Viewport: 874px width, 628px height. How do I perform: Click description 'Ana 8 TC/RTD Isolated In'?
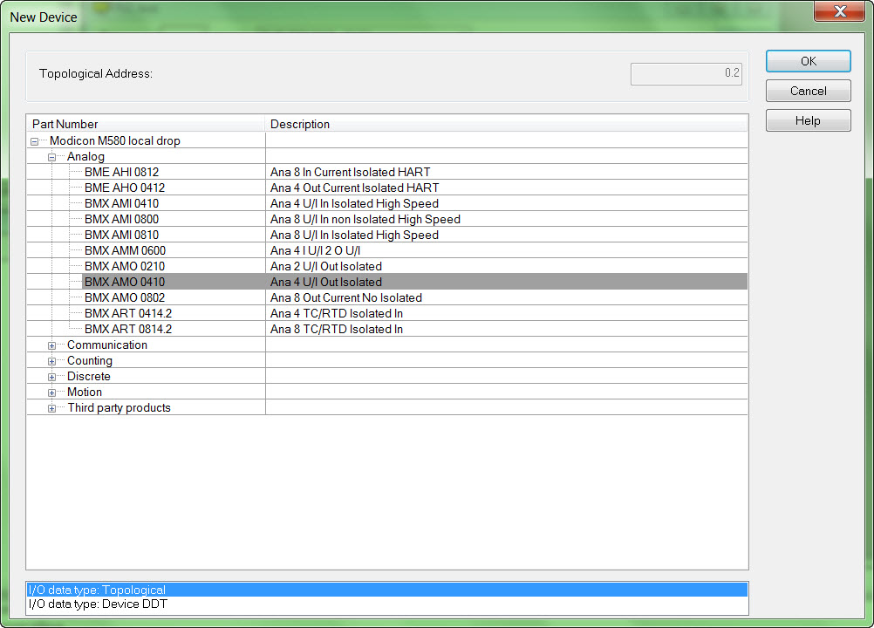coord(337,329)
